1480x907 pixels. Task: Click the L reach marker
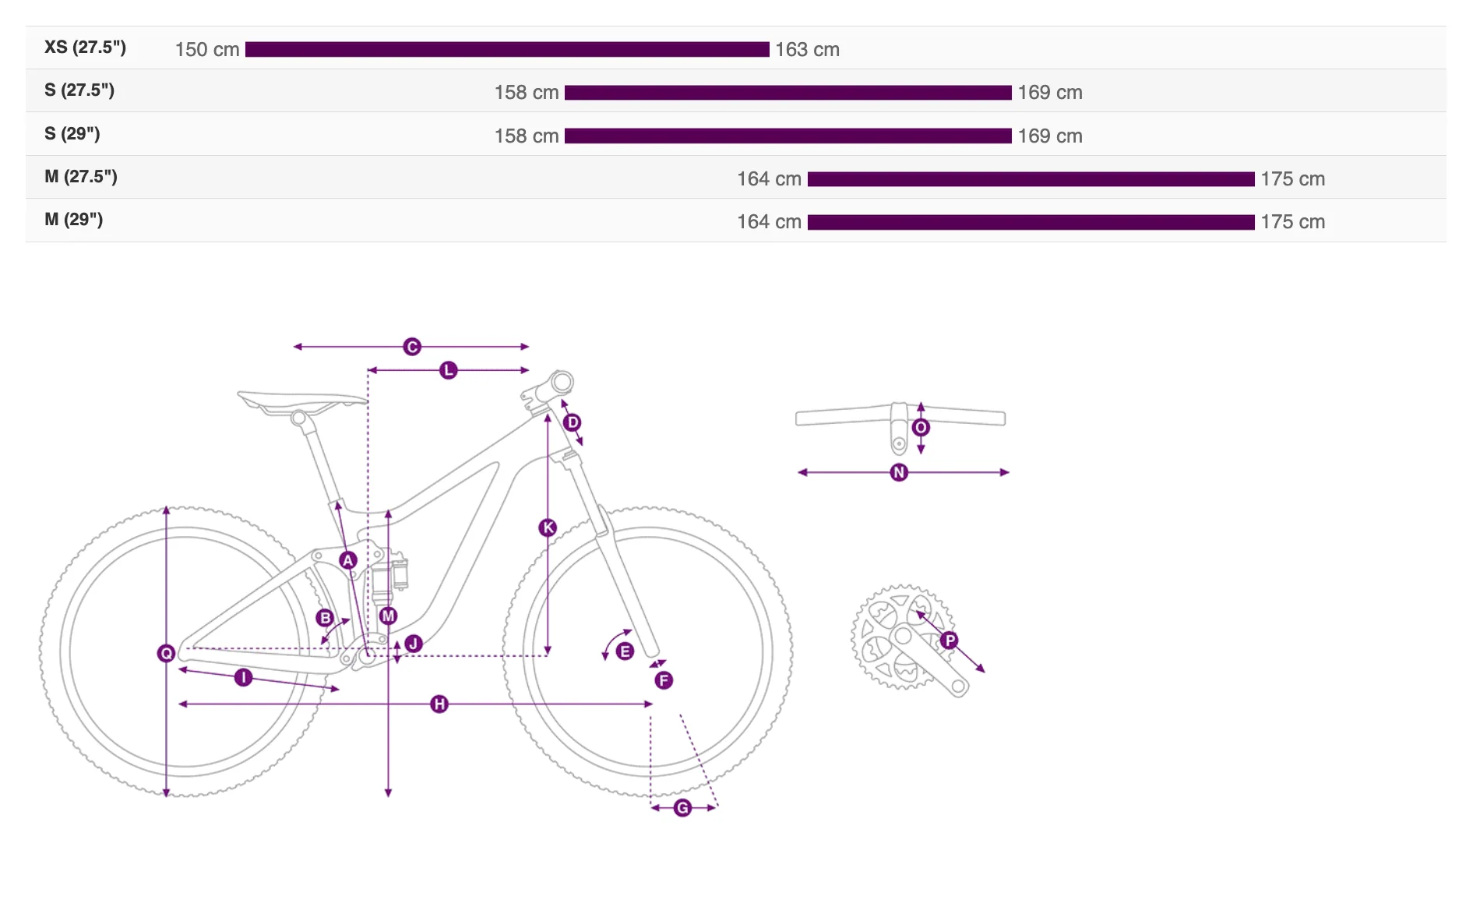448,370
